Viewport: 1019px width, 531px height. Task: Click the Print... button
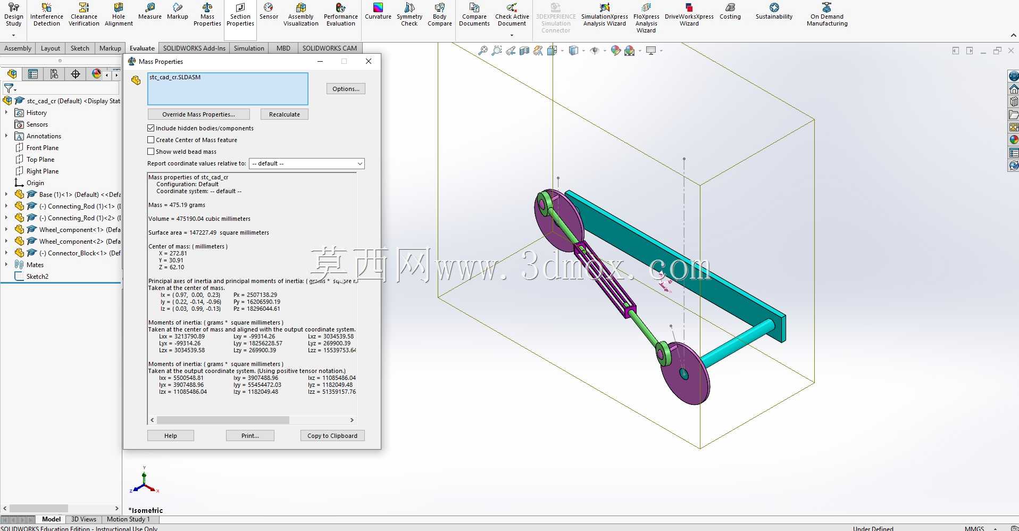250,436
